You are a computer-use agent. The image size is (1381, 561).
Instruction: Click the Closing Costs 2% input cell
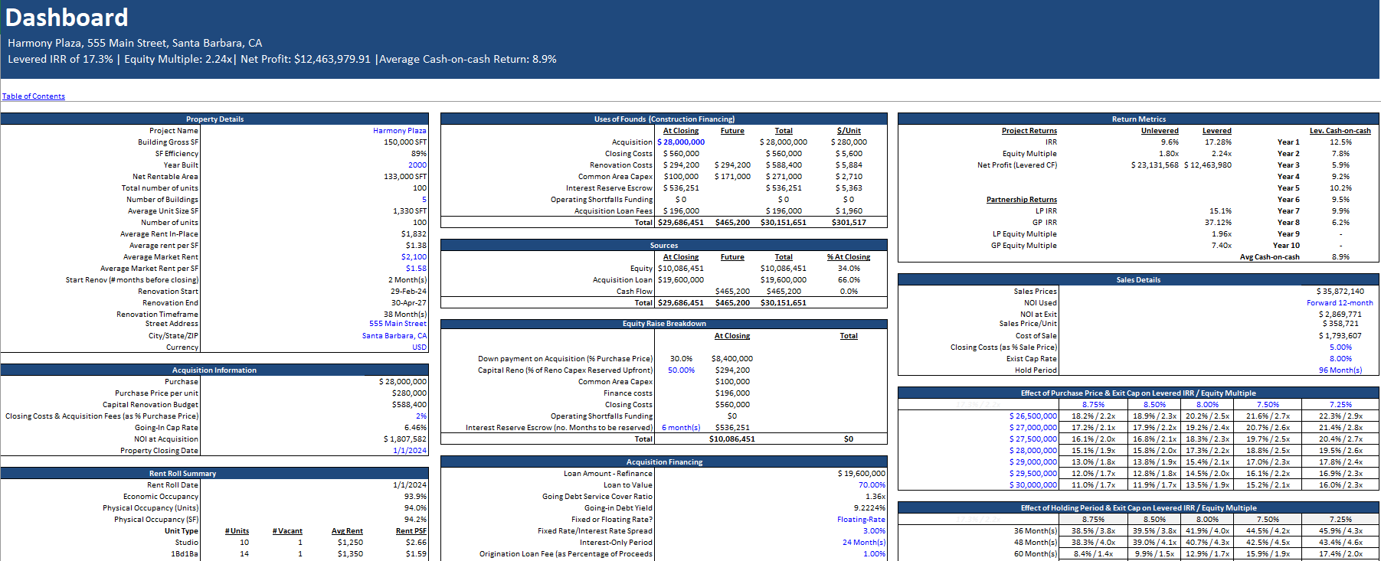[421, 416]
